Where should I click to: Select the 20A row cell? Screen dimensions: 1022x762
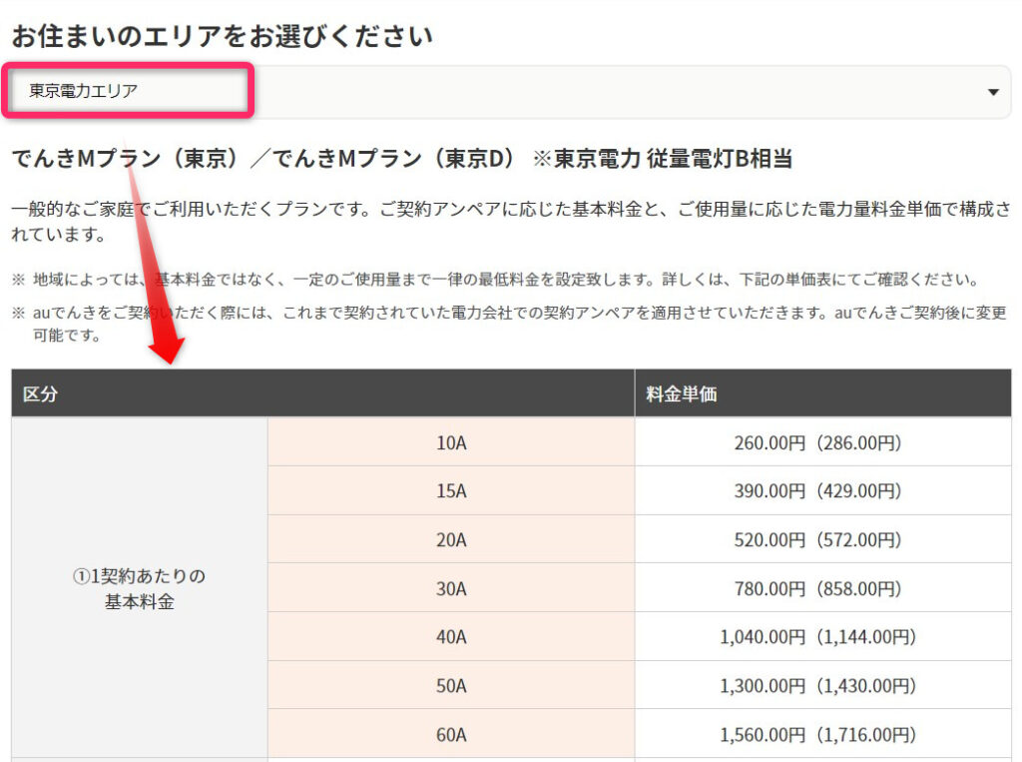tap(451, 539)
